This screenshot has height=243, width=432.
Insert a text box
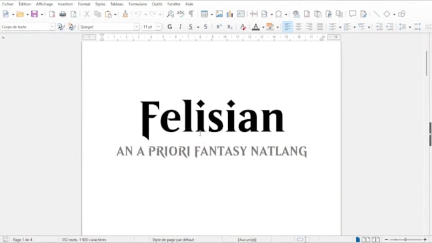[241, 14]
